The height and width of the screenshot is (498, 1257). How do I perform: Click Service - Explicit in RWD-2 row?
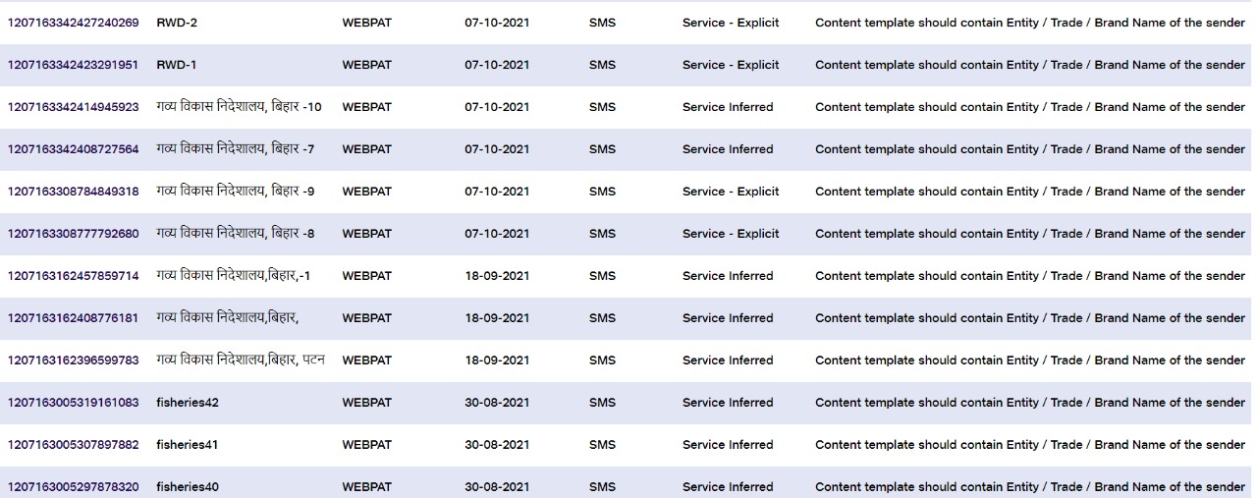(731, 23)
